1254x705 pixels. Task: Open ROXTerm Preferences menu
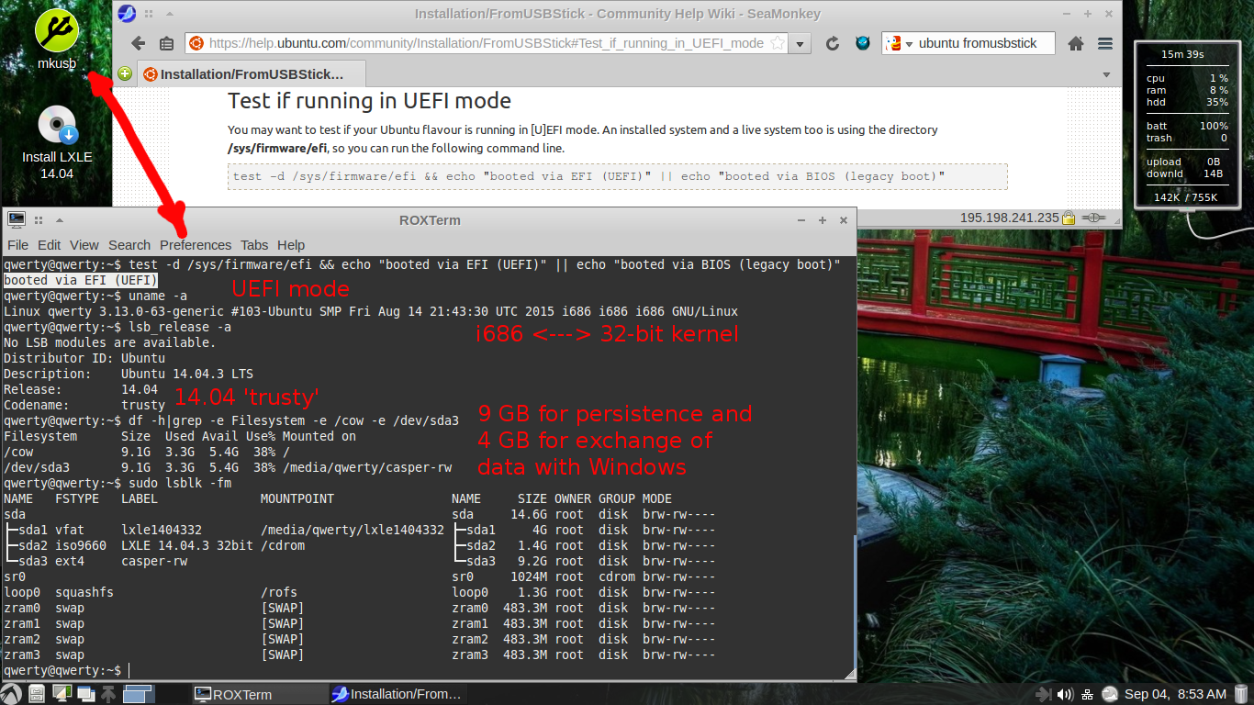click(196, 245)
